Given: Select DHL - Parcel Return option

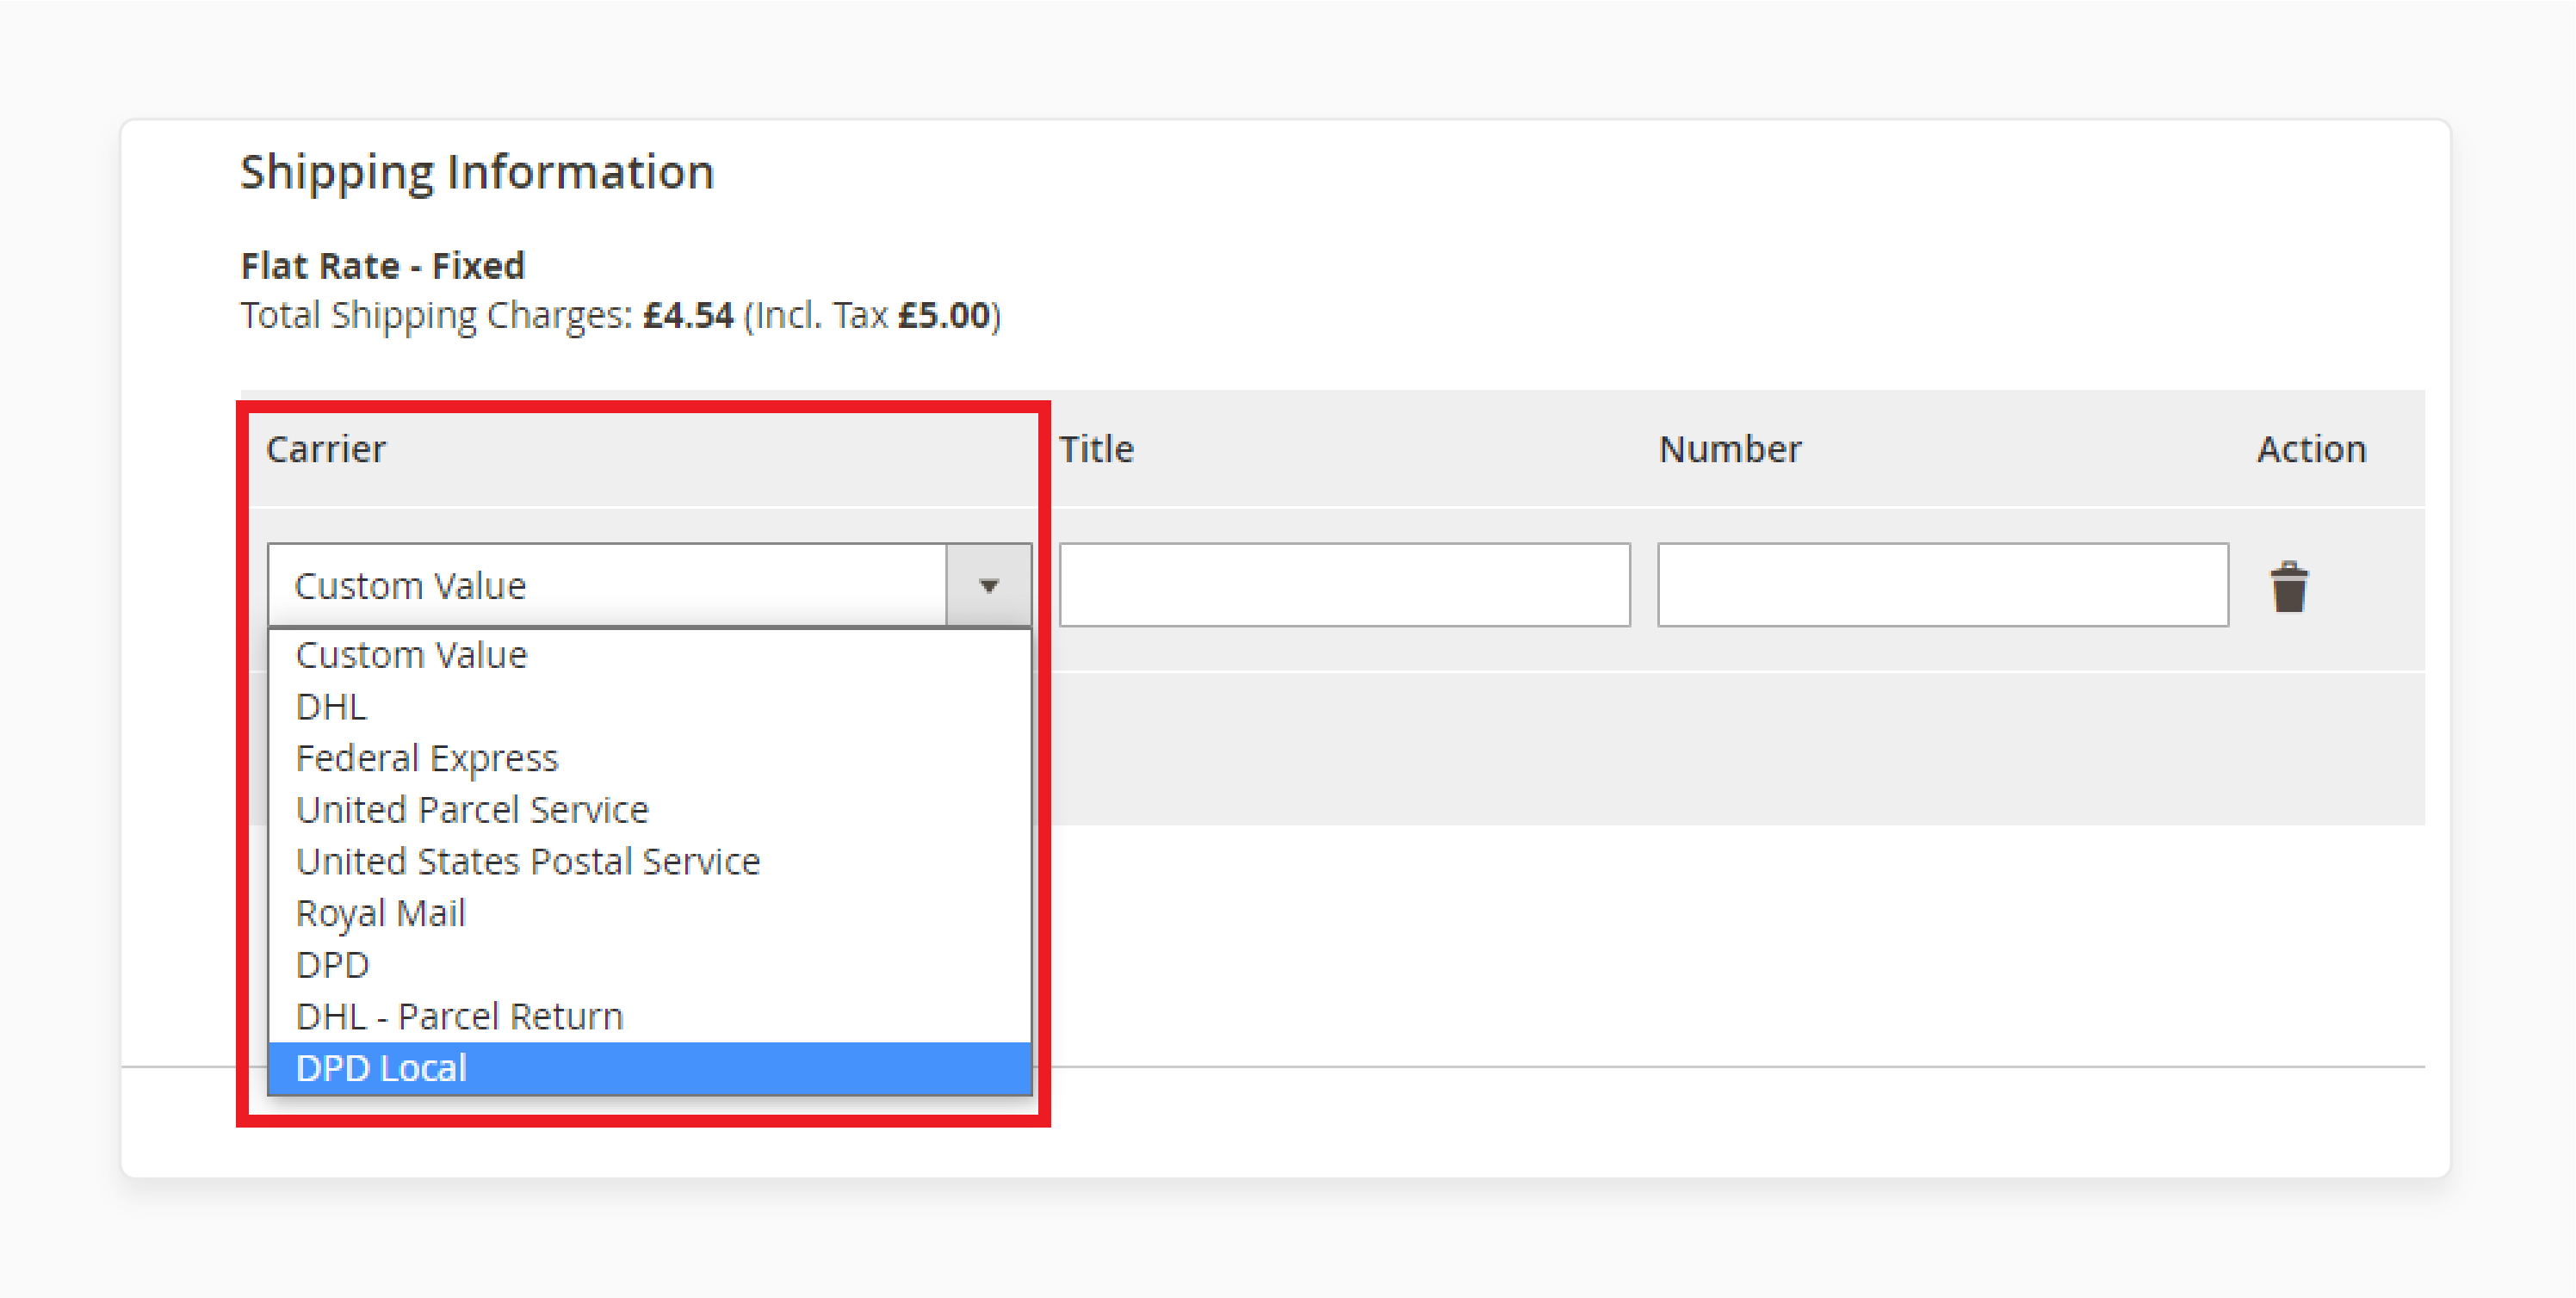Looking at the screenshot, I should (650, 1017).
